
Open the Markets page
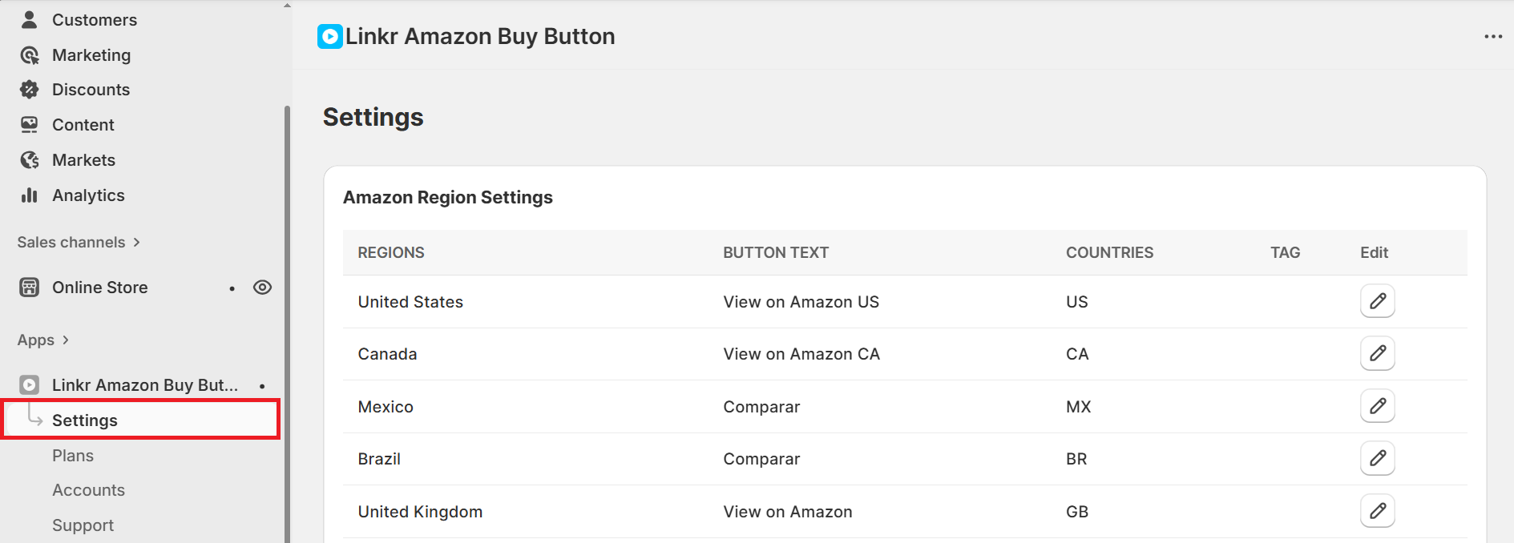pyautogui.click(x=83, y=160)
